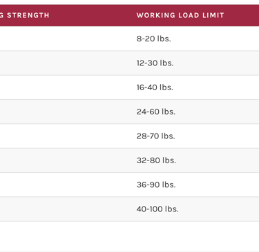Screen dimensions: 259x252
Task: Click the empty strength cell beside 12-30 lbs.
Action: coord(64,63)
